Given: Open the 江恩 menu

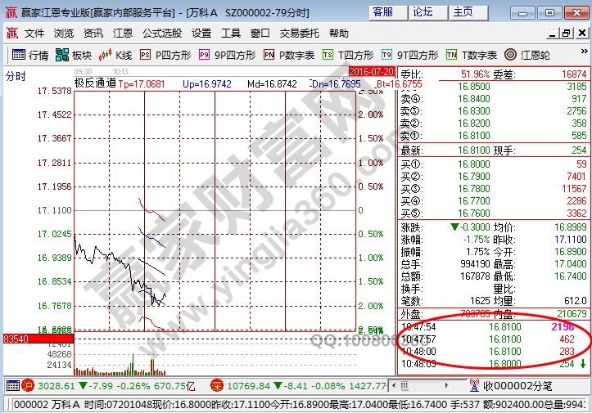Looking at the screenshot, I should pos(123,34).
